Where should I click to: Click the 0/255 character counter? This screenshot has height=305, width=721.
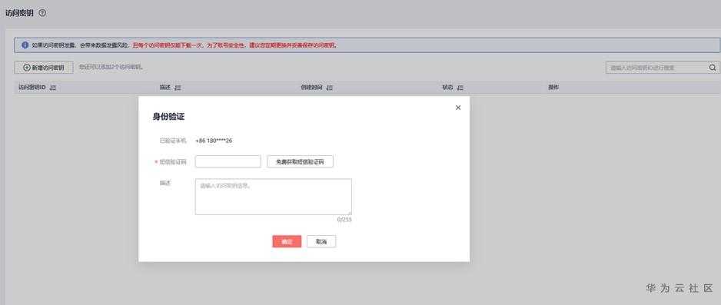344,220
